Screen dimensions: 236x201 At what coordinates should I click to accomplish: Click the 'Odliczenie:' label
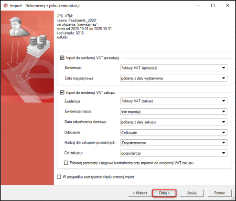[x=73, y=133]
